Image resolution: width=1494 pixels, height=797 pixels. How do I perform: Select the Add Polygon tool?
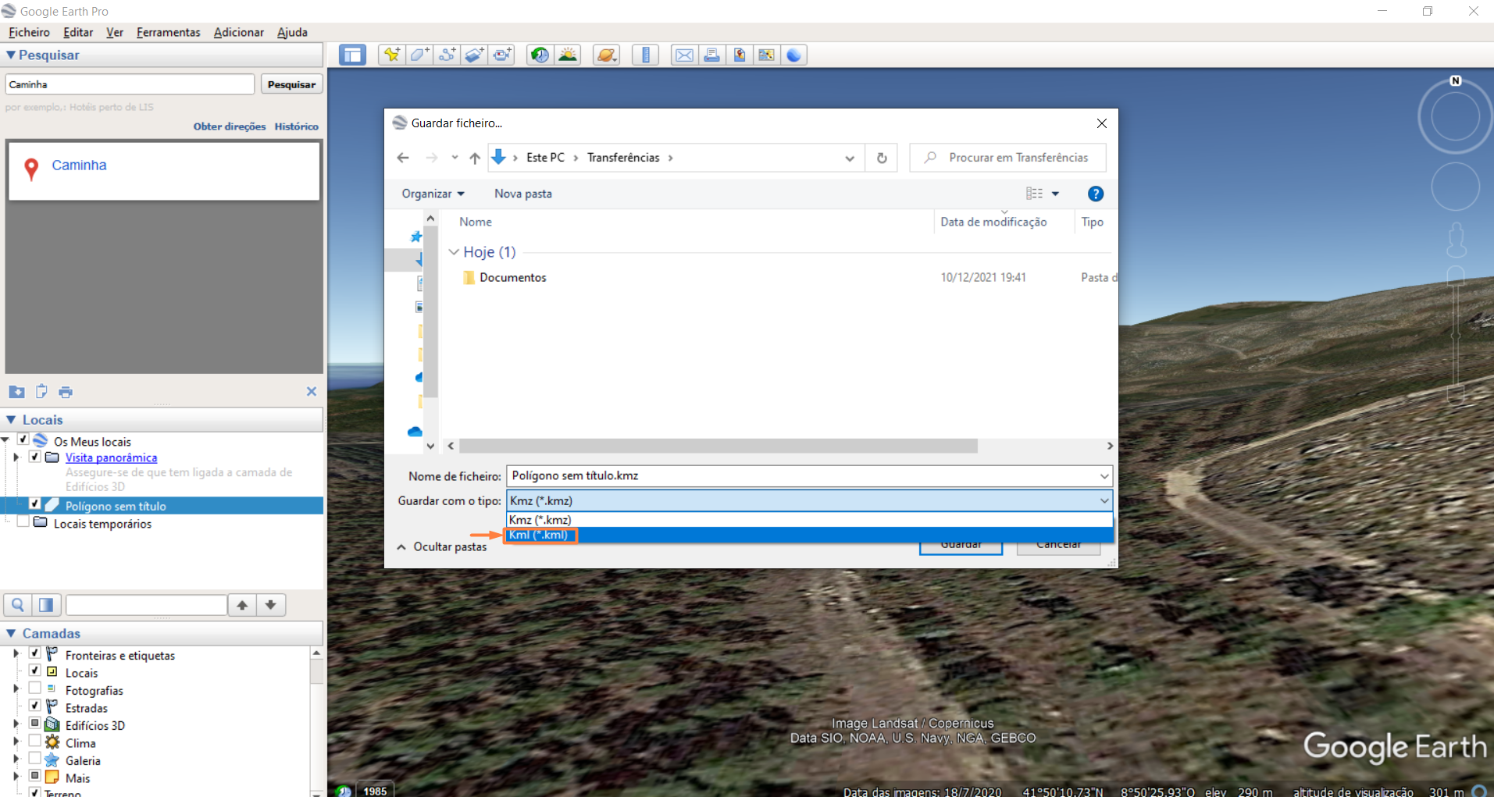[x=419, y=55]
